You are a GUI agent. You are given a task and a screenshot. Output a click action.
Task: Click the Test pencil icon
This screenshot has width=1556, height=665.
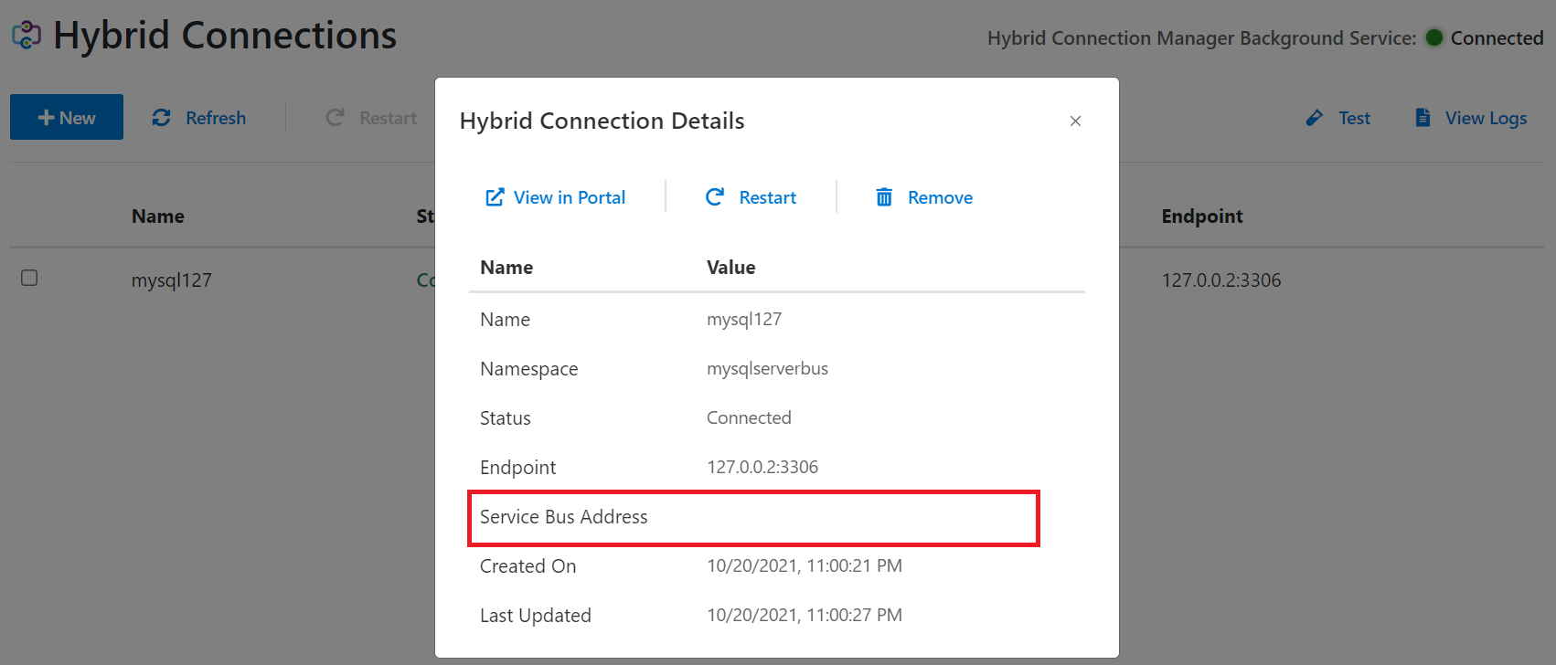[x=1314, y=118]
